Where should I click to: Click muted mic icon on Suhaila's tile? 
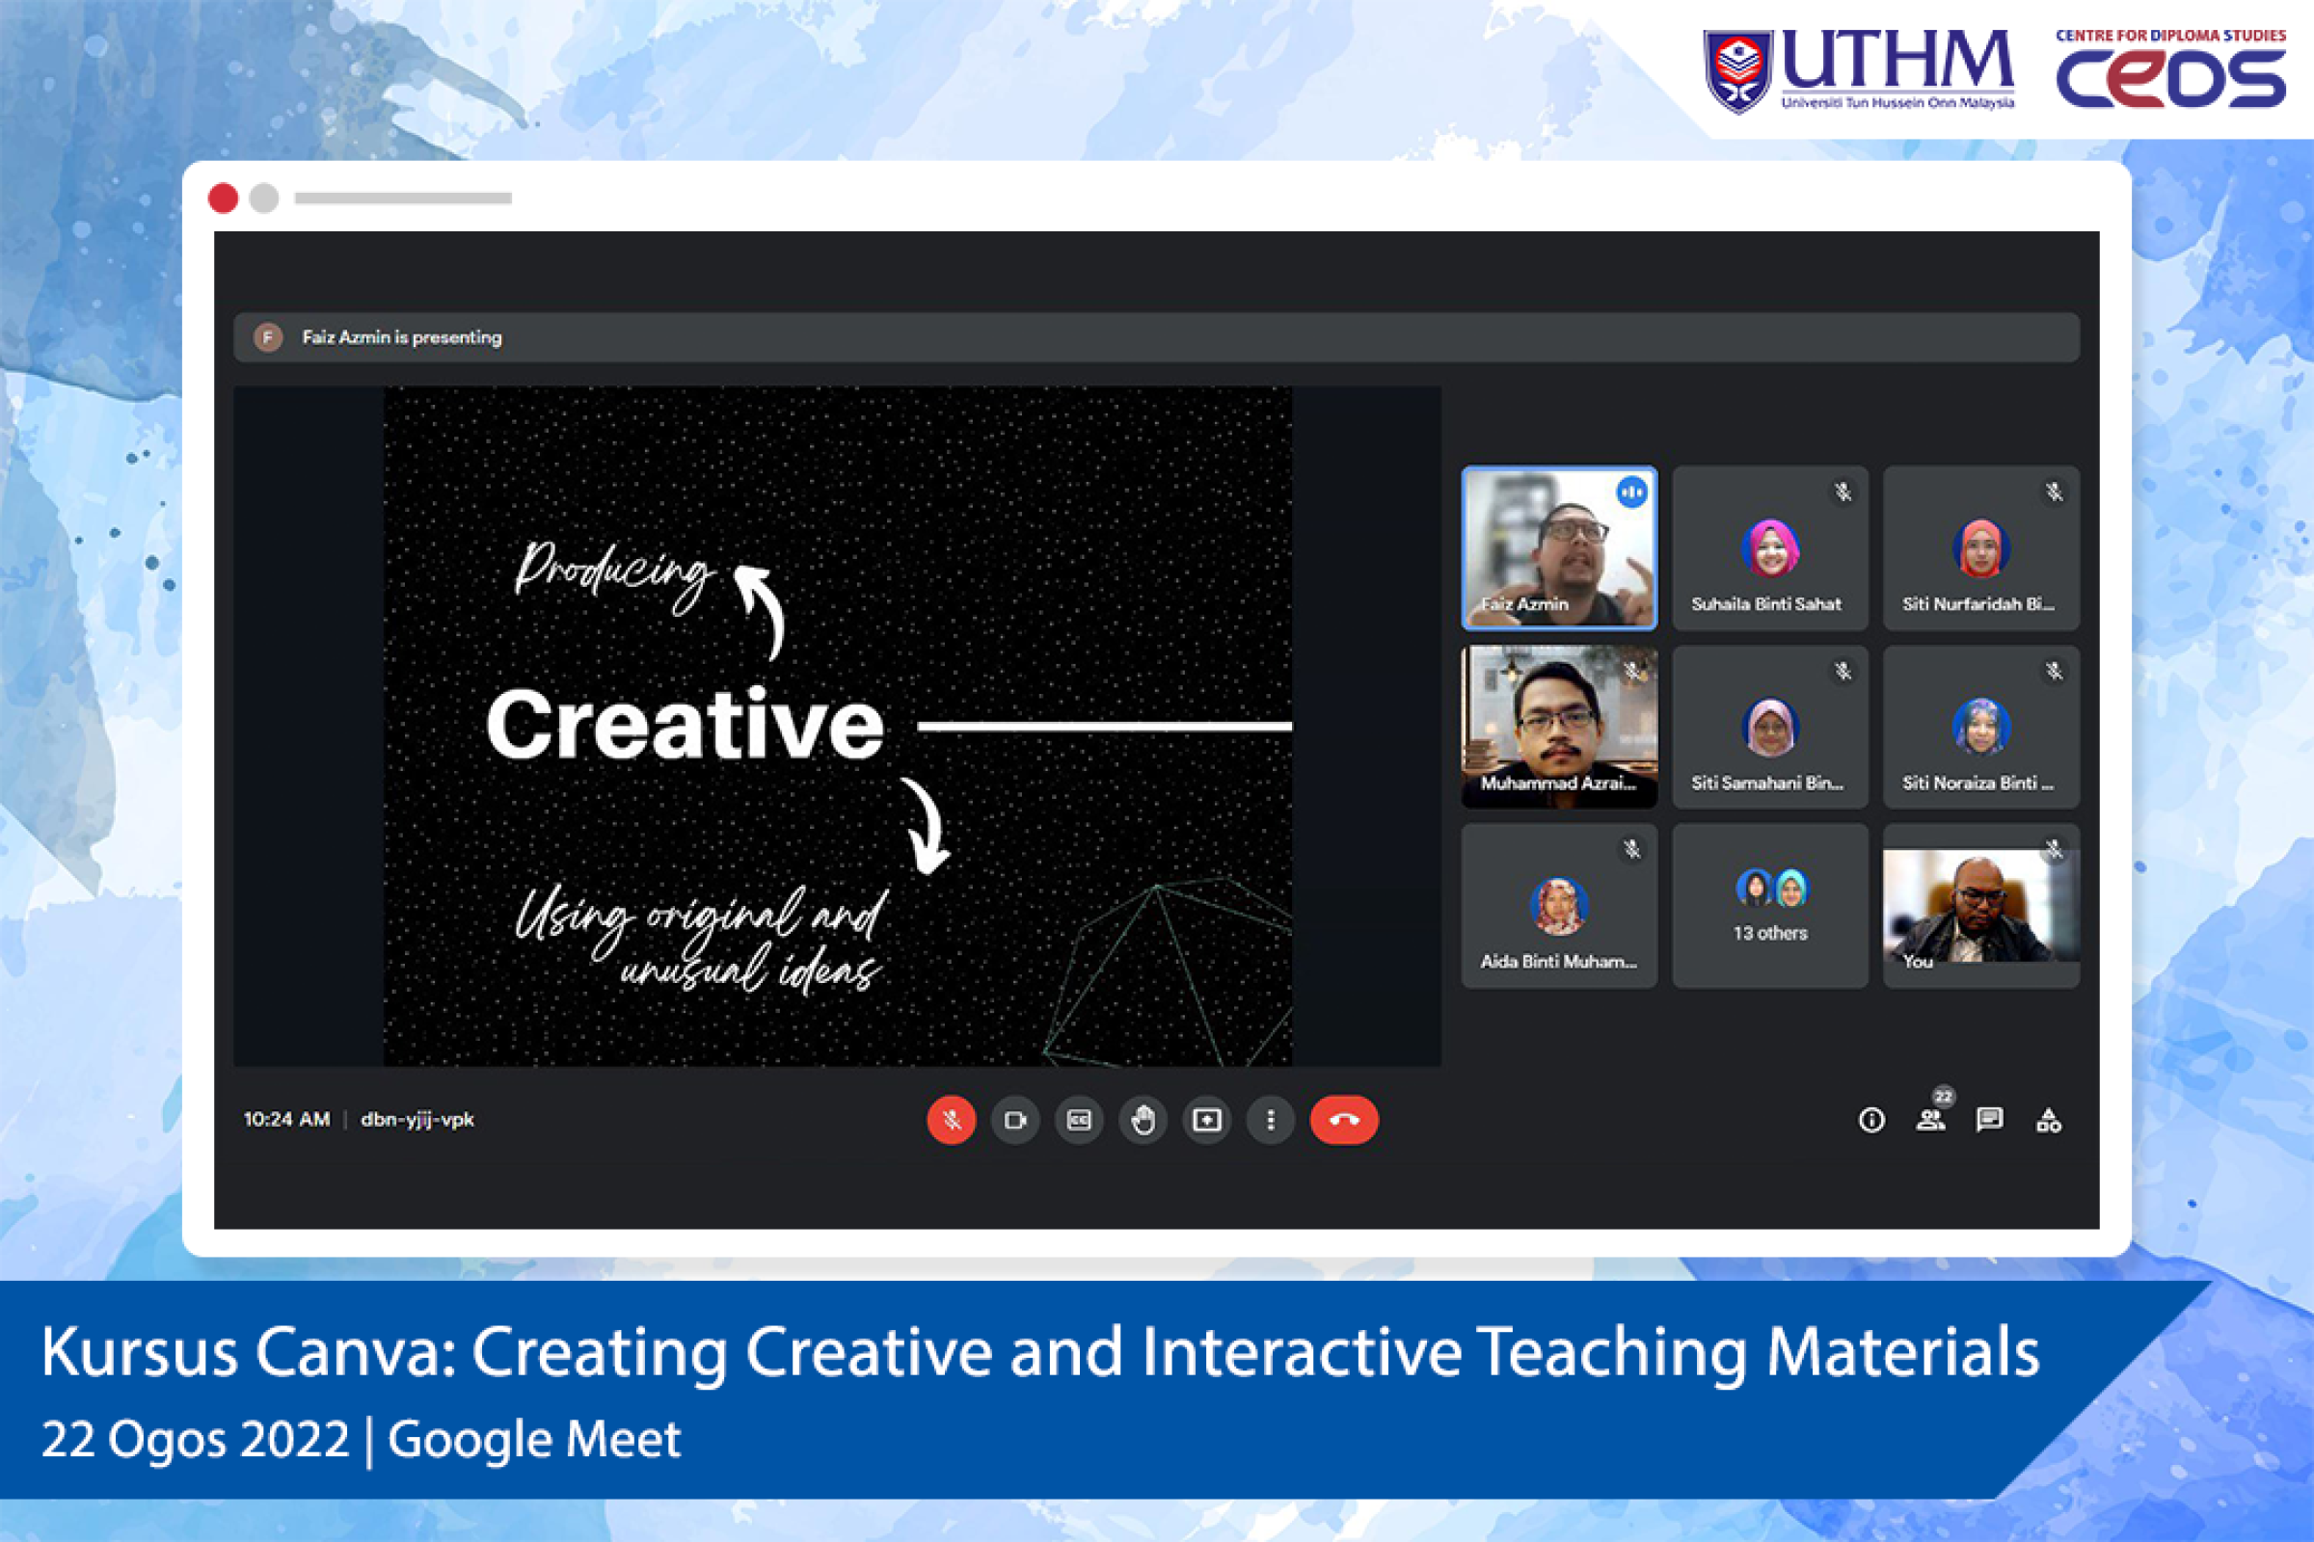pos(1843,492)
